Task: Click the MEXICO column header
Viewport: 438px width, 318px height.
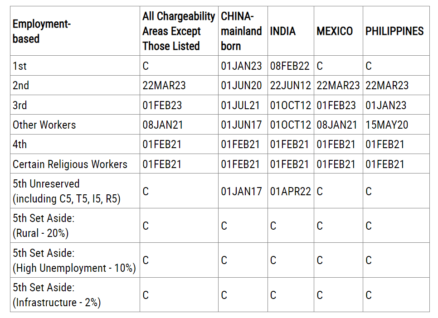Action: (335, 31)
